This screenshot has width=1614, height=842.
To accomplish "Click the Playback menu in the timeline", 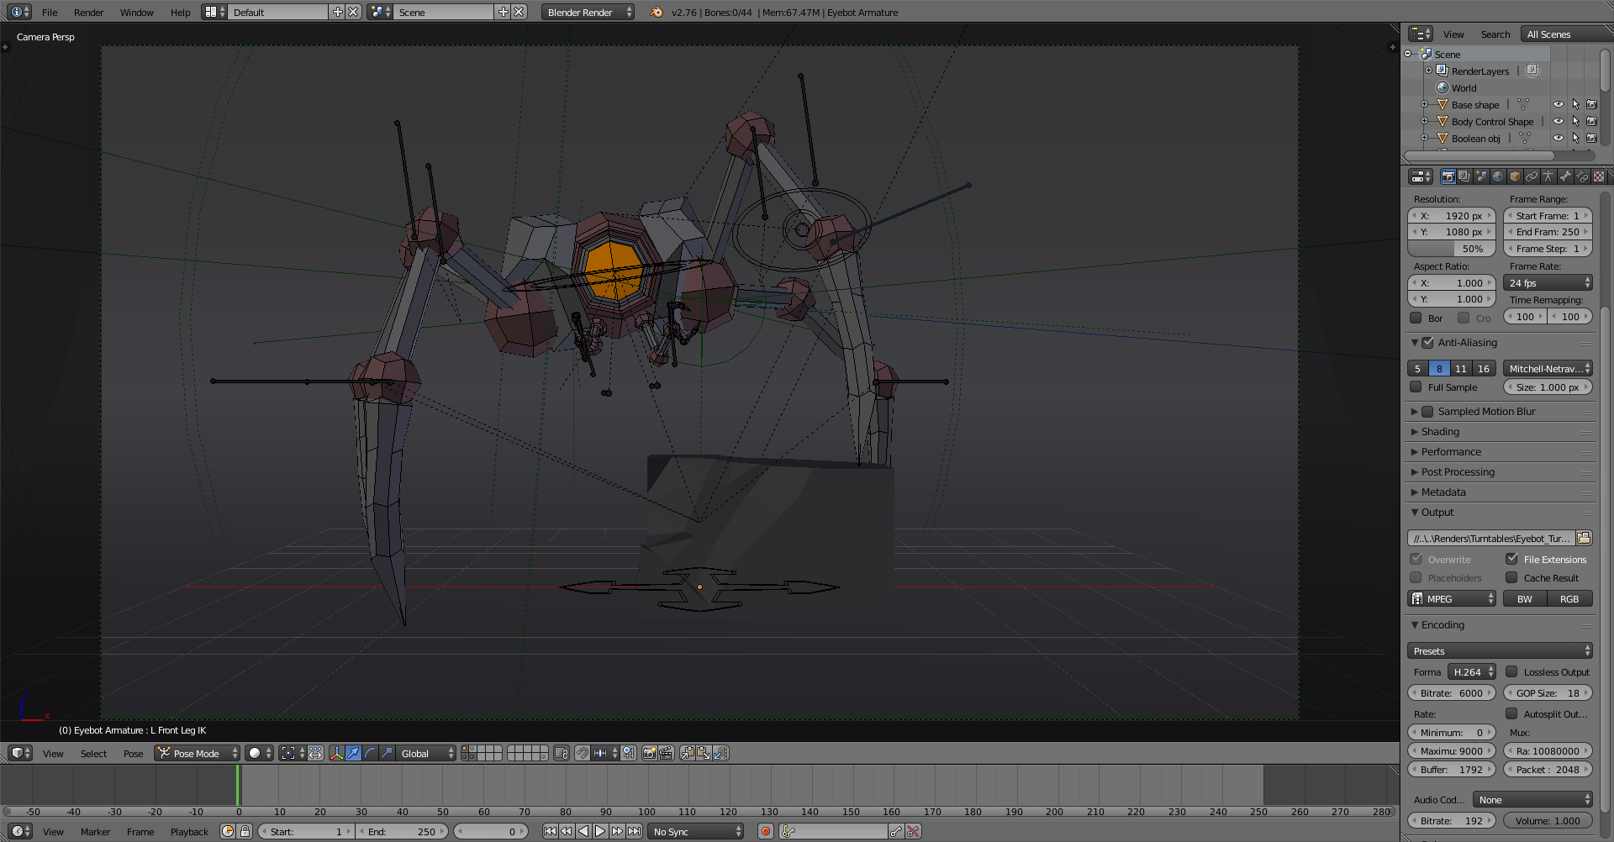I will (189, 831).
